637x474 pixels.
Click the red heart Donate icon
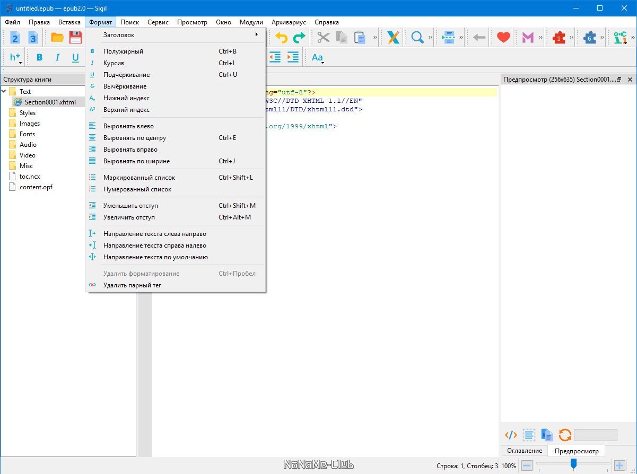tap(503, 37)
